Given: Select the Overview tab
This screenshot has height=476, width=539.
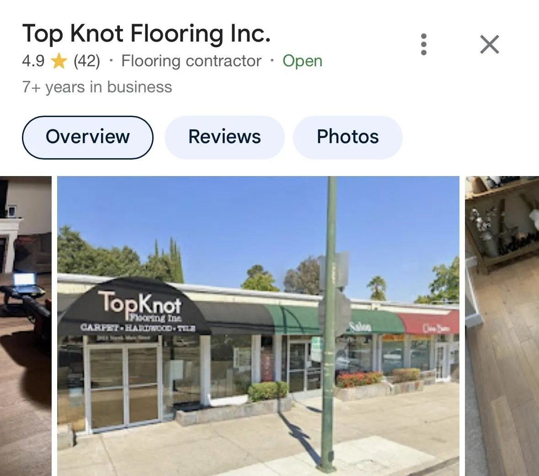Looking at the screenshot, I should pyautogui.click(x=88, y=137).
